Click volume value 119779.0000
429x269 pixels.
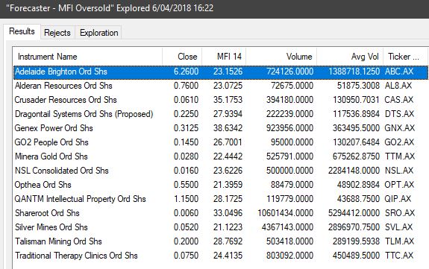(290, 199)
